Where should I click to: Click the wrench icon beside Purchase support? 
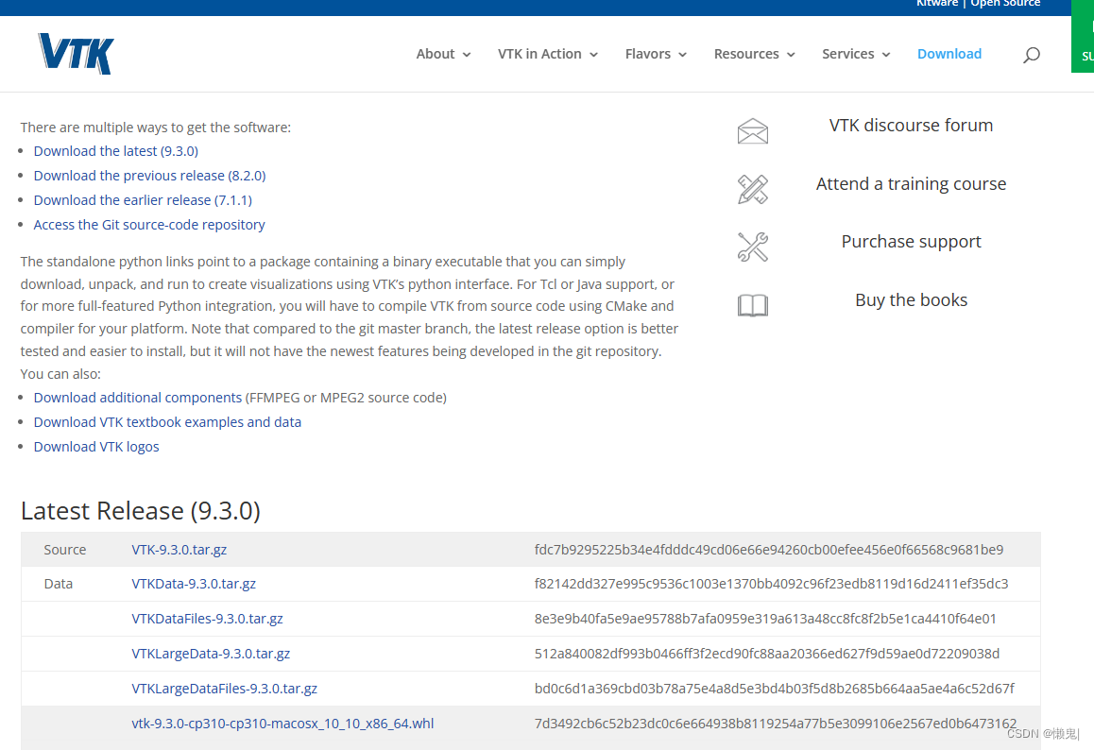point(752,247)
